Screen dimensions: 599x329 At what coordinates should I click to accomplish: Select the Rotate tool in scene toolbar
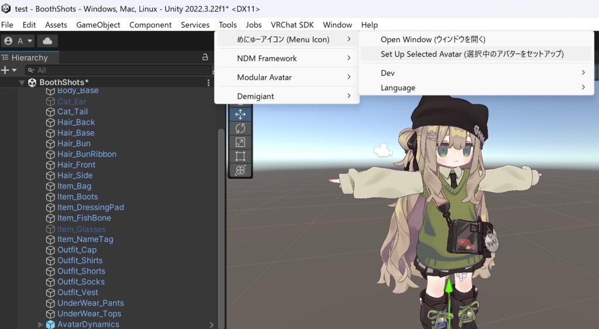(x=240, y=128)
